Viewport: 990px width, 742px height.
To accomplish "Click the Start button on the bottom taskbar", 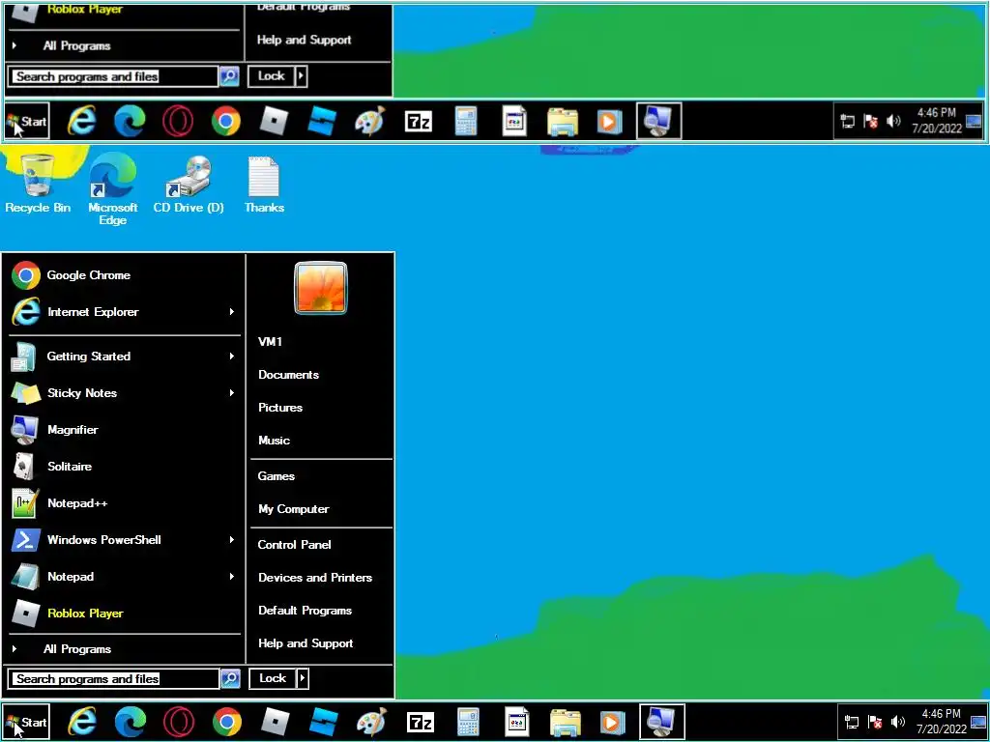I will pos(26,722).
